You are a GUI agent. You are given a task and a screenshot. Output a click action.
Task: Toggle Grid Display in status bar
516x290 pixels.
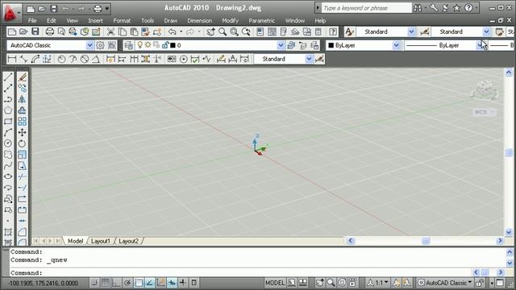click(106, 283)
